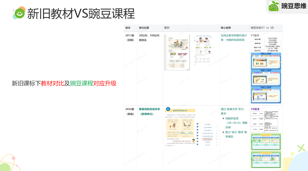Open the second old textbook page thumbnail
This screenshot has height=171, width=308.
(204, 50)
